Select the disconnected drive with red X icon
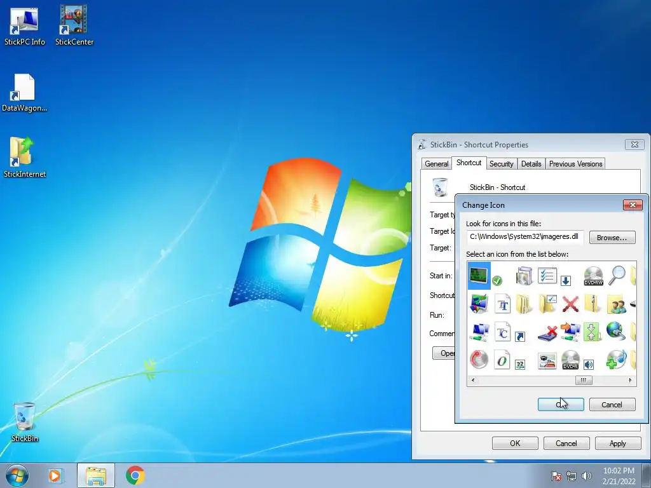This screenshot has width=651, height=488. 547,333
